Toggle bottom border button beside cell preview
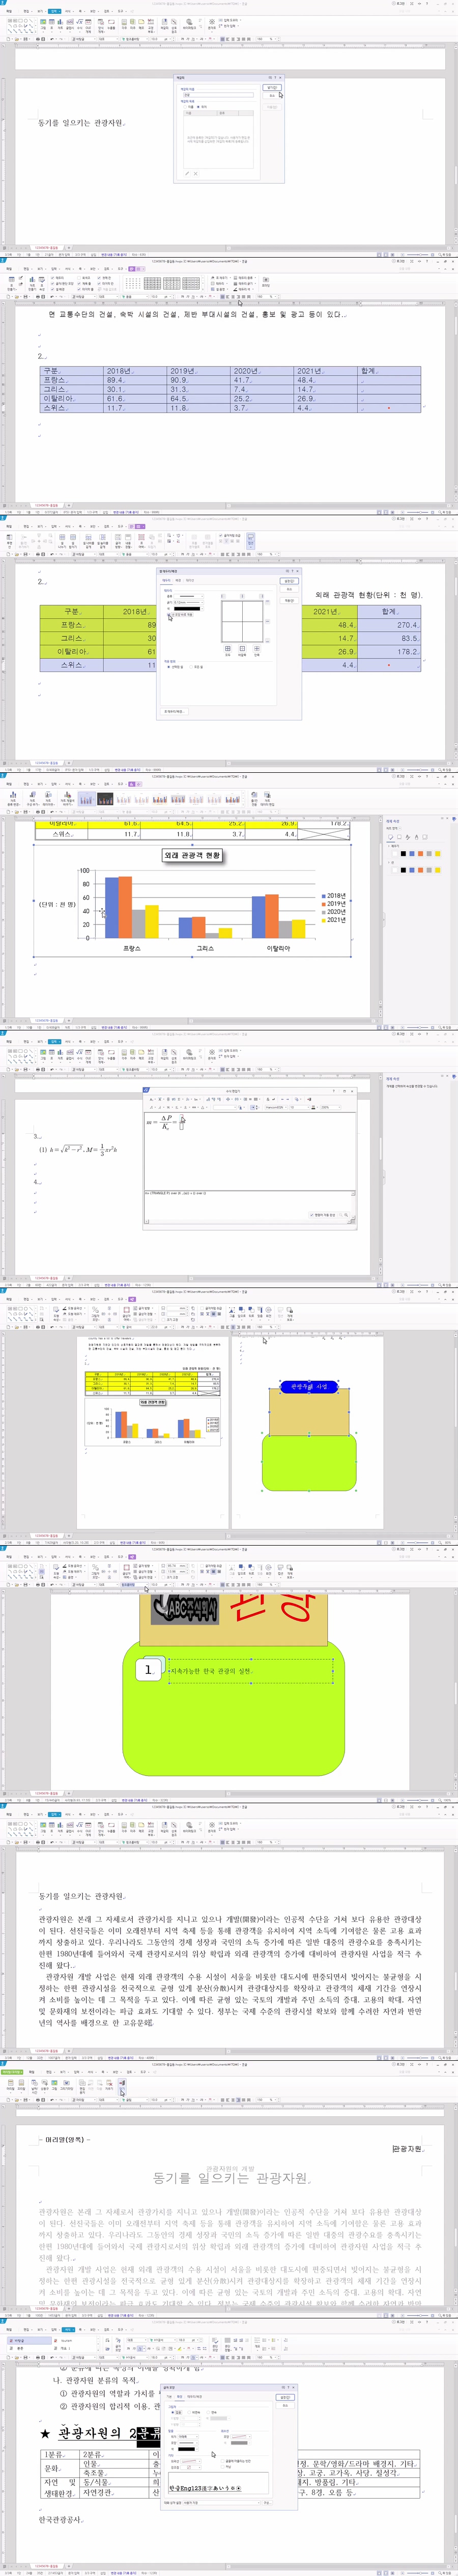The width and height of the screenshot is (458, 2576). 268,640
